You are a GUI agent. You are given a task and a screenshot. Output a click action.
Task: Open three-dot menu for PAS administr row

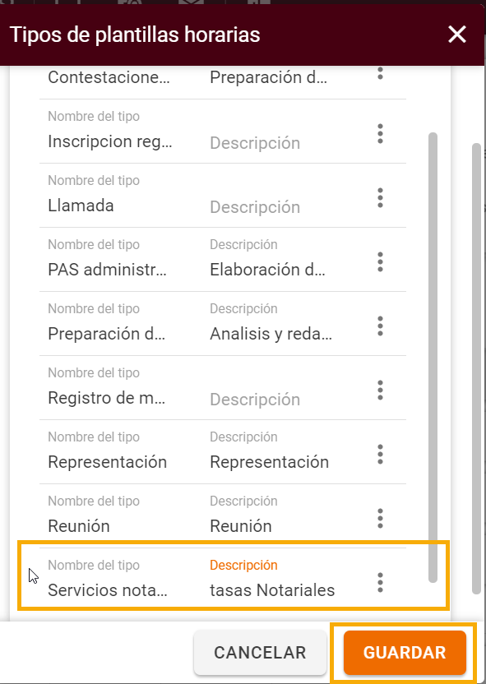click(x=380, y=262)
